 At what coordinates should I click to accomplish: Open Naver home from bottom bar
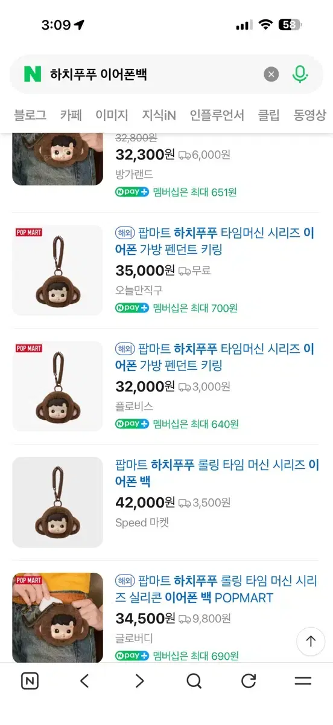tap(30, 681)
